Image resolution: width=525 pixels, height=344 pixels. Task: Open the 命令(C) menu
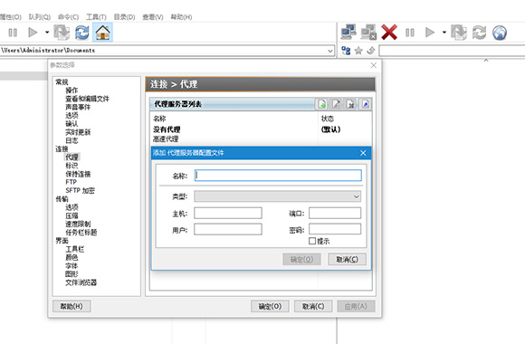tap(68, 17)
